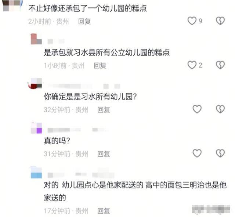Like the reply with 2 likes
Viewport: 235px width, 217px height.
click(192, 65)
